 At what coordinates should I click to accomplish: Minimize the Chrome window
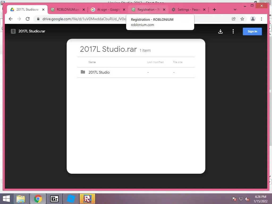pyautogui.click(x=245, y=6)
